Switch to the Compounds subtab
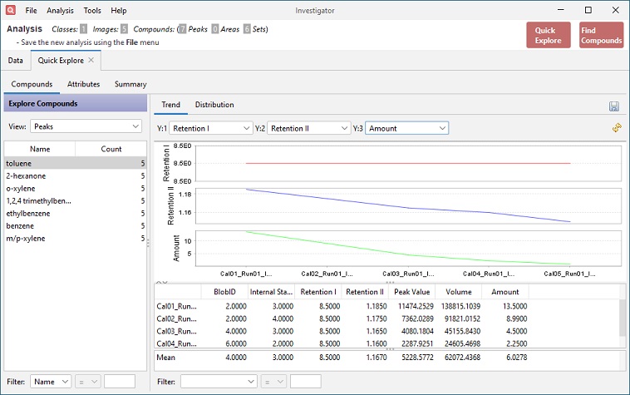The height and width of the screenshot is (395, 630). click(x=32, y=84)
